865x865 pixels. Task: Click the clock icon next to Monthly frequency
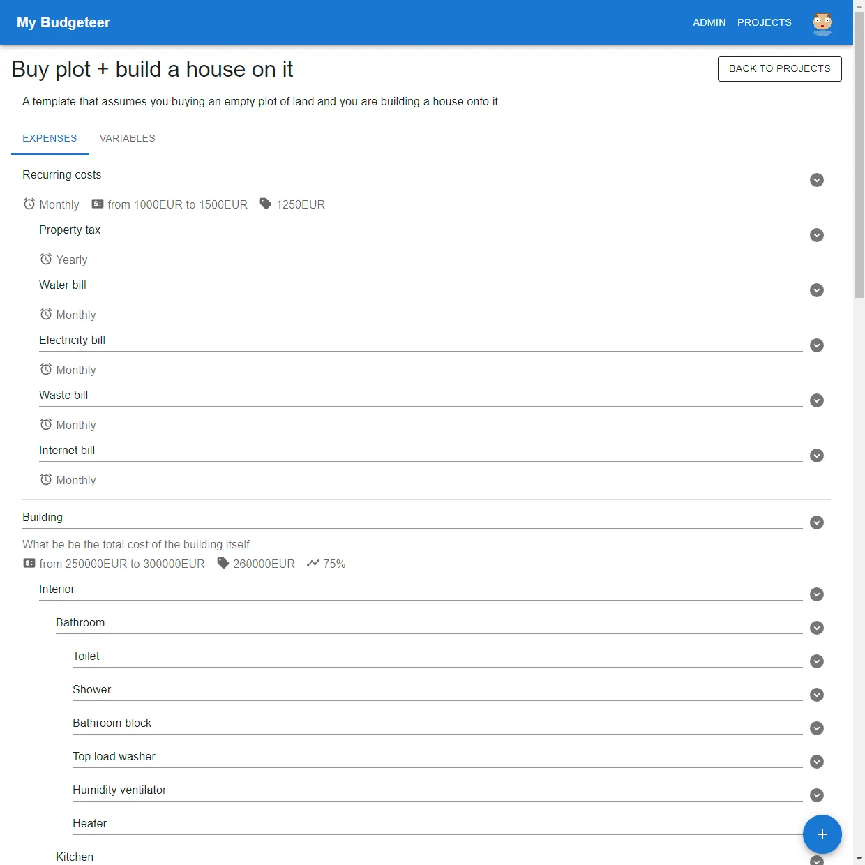coord(29,204)
